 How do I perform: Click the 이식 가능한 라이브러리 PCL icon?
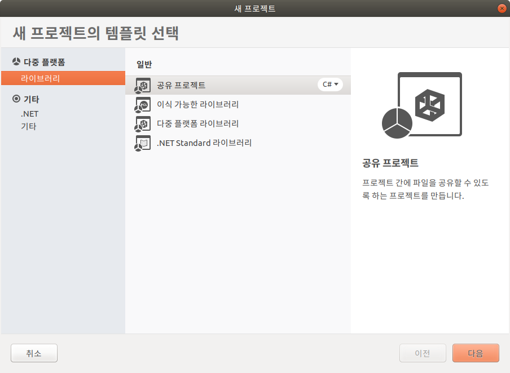(x=143, y=105)
